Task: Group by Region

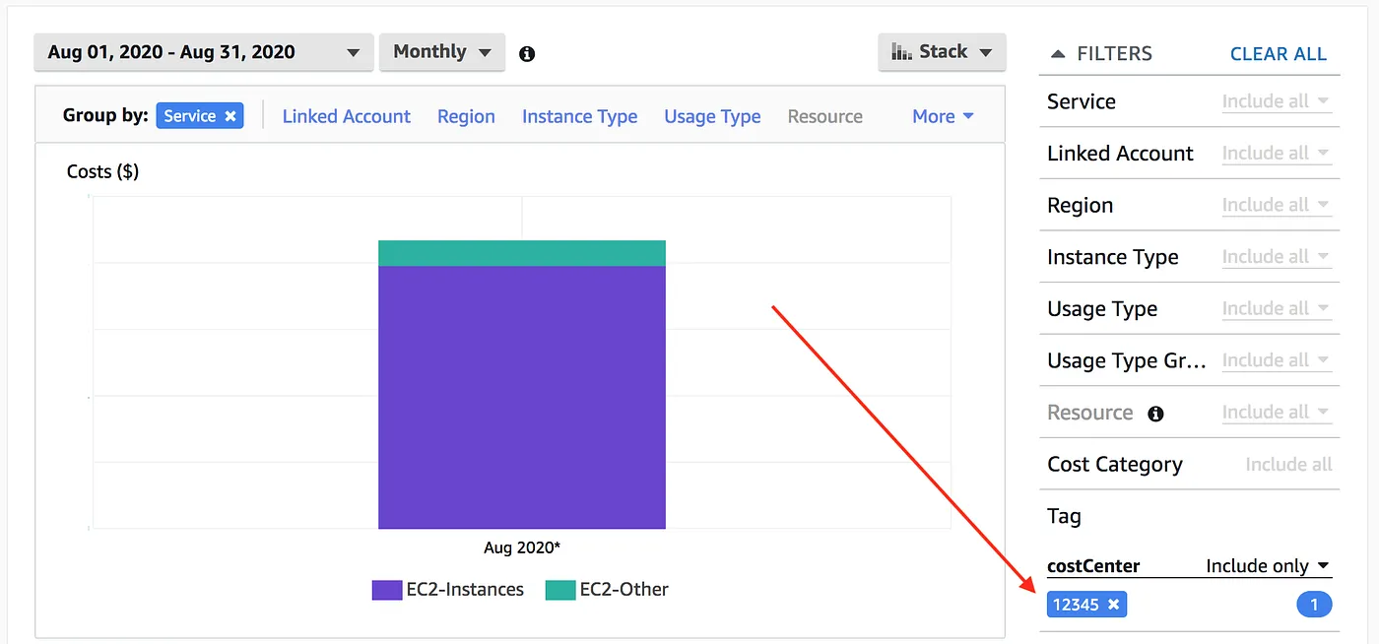Action: coord(466,116)
